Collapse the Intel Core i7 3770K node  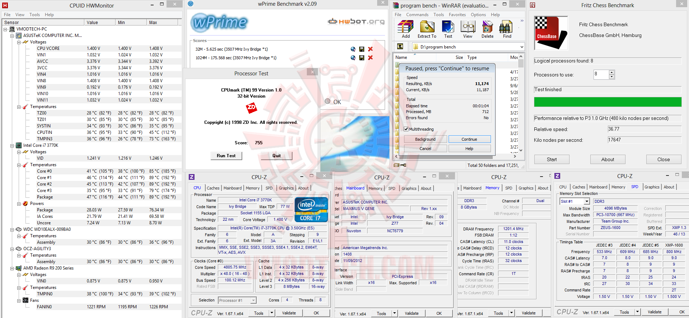tap(12, 146)
